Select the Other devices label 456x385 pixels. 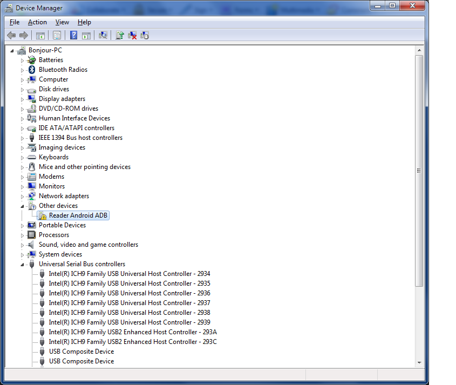[x=58, y=206]
